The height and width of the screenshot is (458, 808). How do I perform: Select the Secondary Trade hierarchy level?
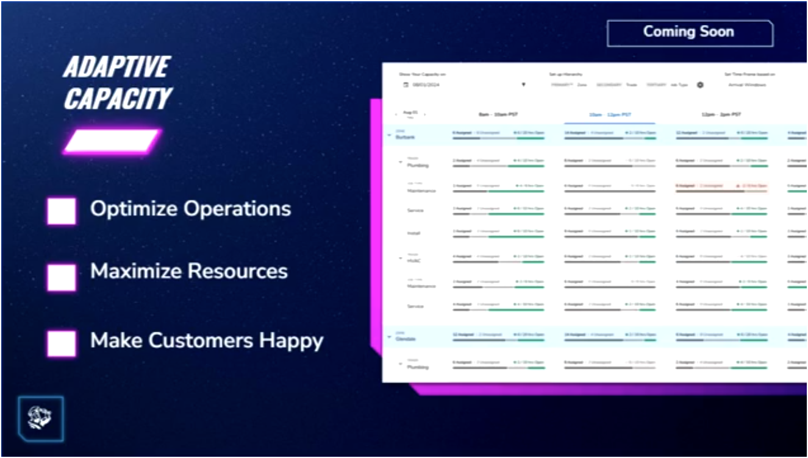(x=617, y=85)
